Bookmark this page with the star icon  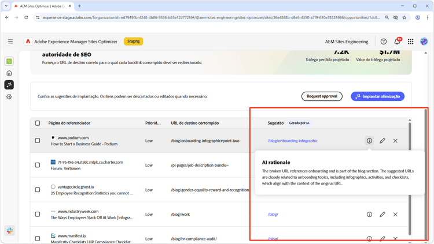click(404, 17)
